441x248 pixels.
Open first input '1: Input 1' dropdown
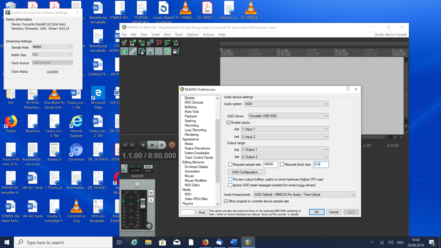click(285, 129)
